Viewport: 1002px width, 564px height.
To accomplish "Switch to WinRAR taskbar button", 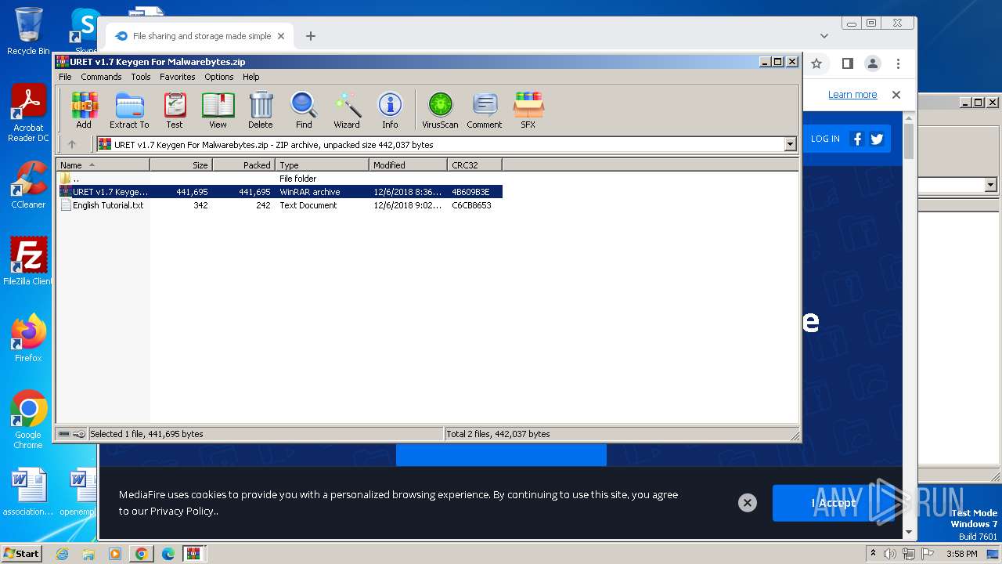I will tap(193, 554).
